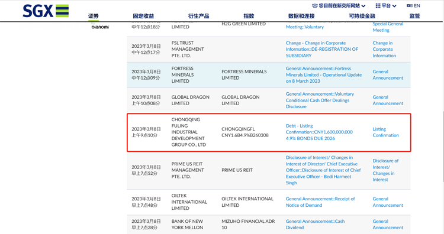Viewport: 444px width, 234px height.
Task: Open Fortress Minerals Operational Update announcement
Action: (x=324, y=74)
